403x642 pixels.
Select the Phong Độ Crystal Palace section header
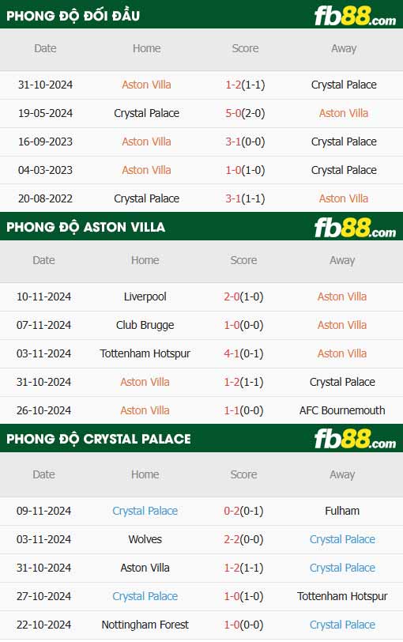(x=201, y=439)
